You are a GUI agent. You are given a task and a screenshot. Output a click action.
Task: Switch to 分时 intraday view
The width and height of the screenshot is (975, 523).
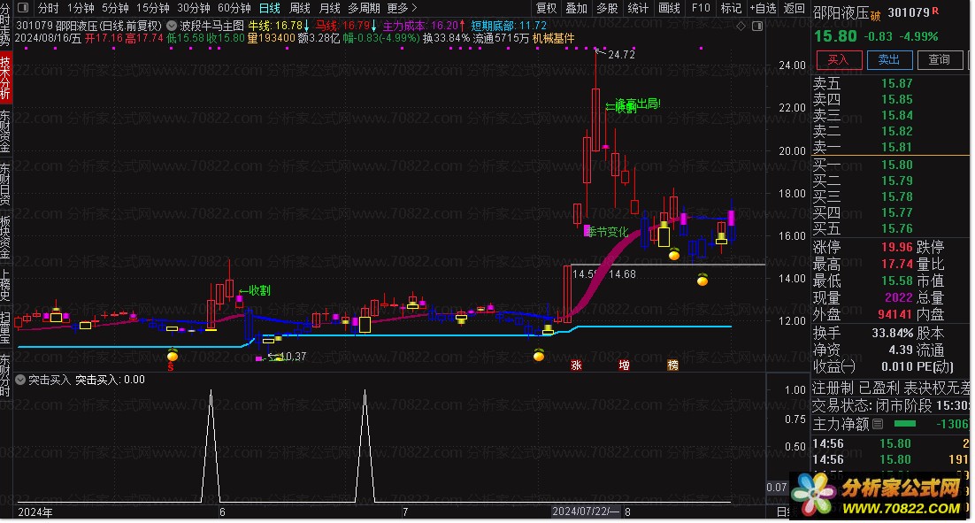(48, 8)
